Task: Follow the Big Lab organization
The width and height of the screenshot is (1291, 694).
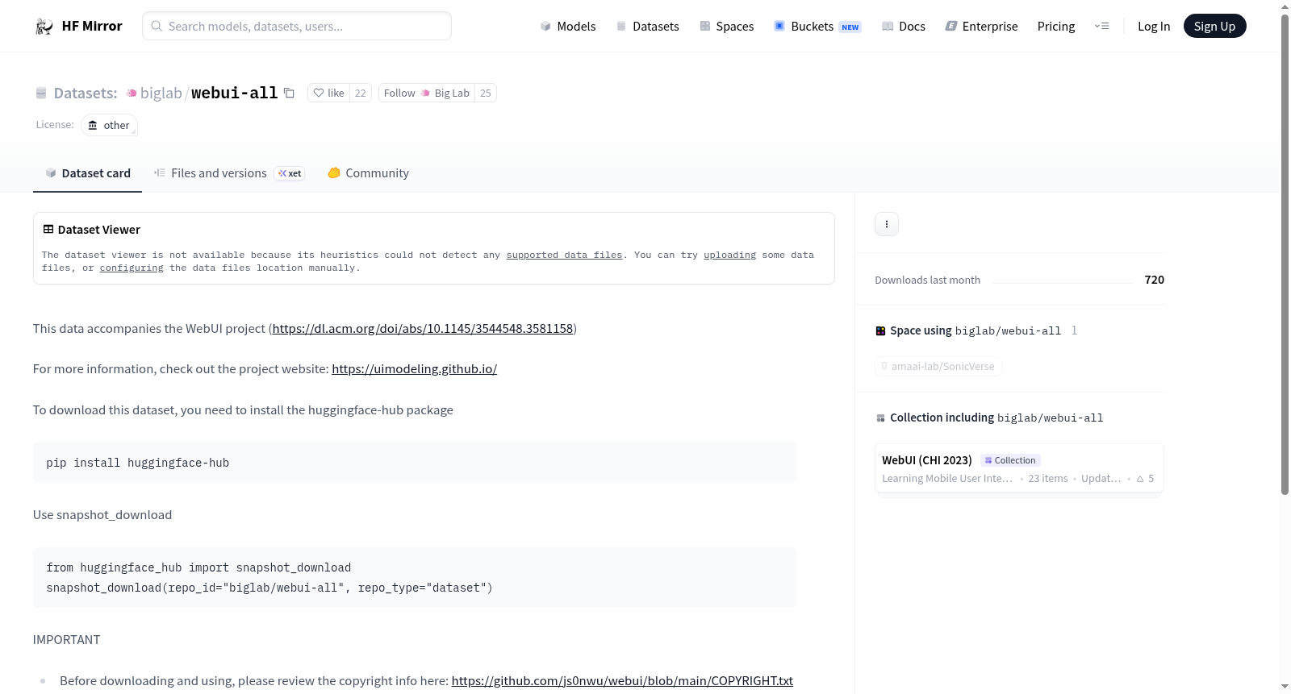Action: (427, 93)
